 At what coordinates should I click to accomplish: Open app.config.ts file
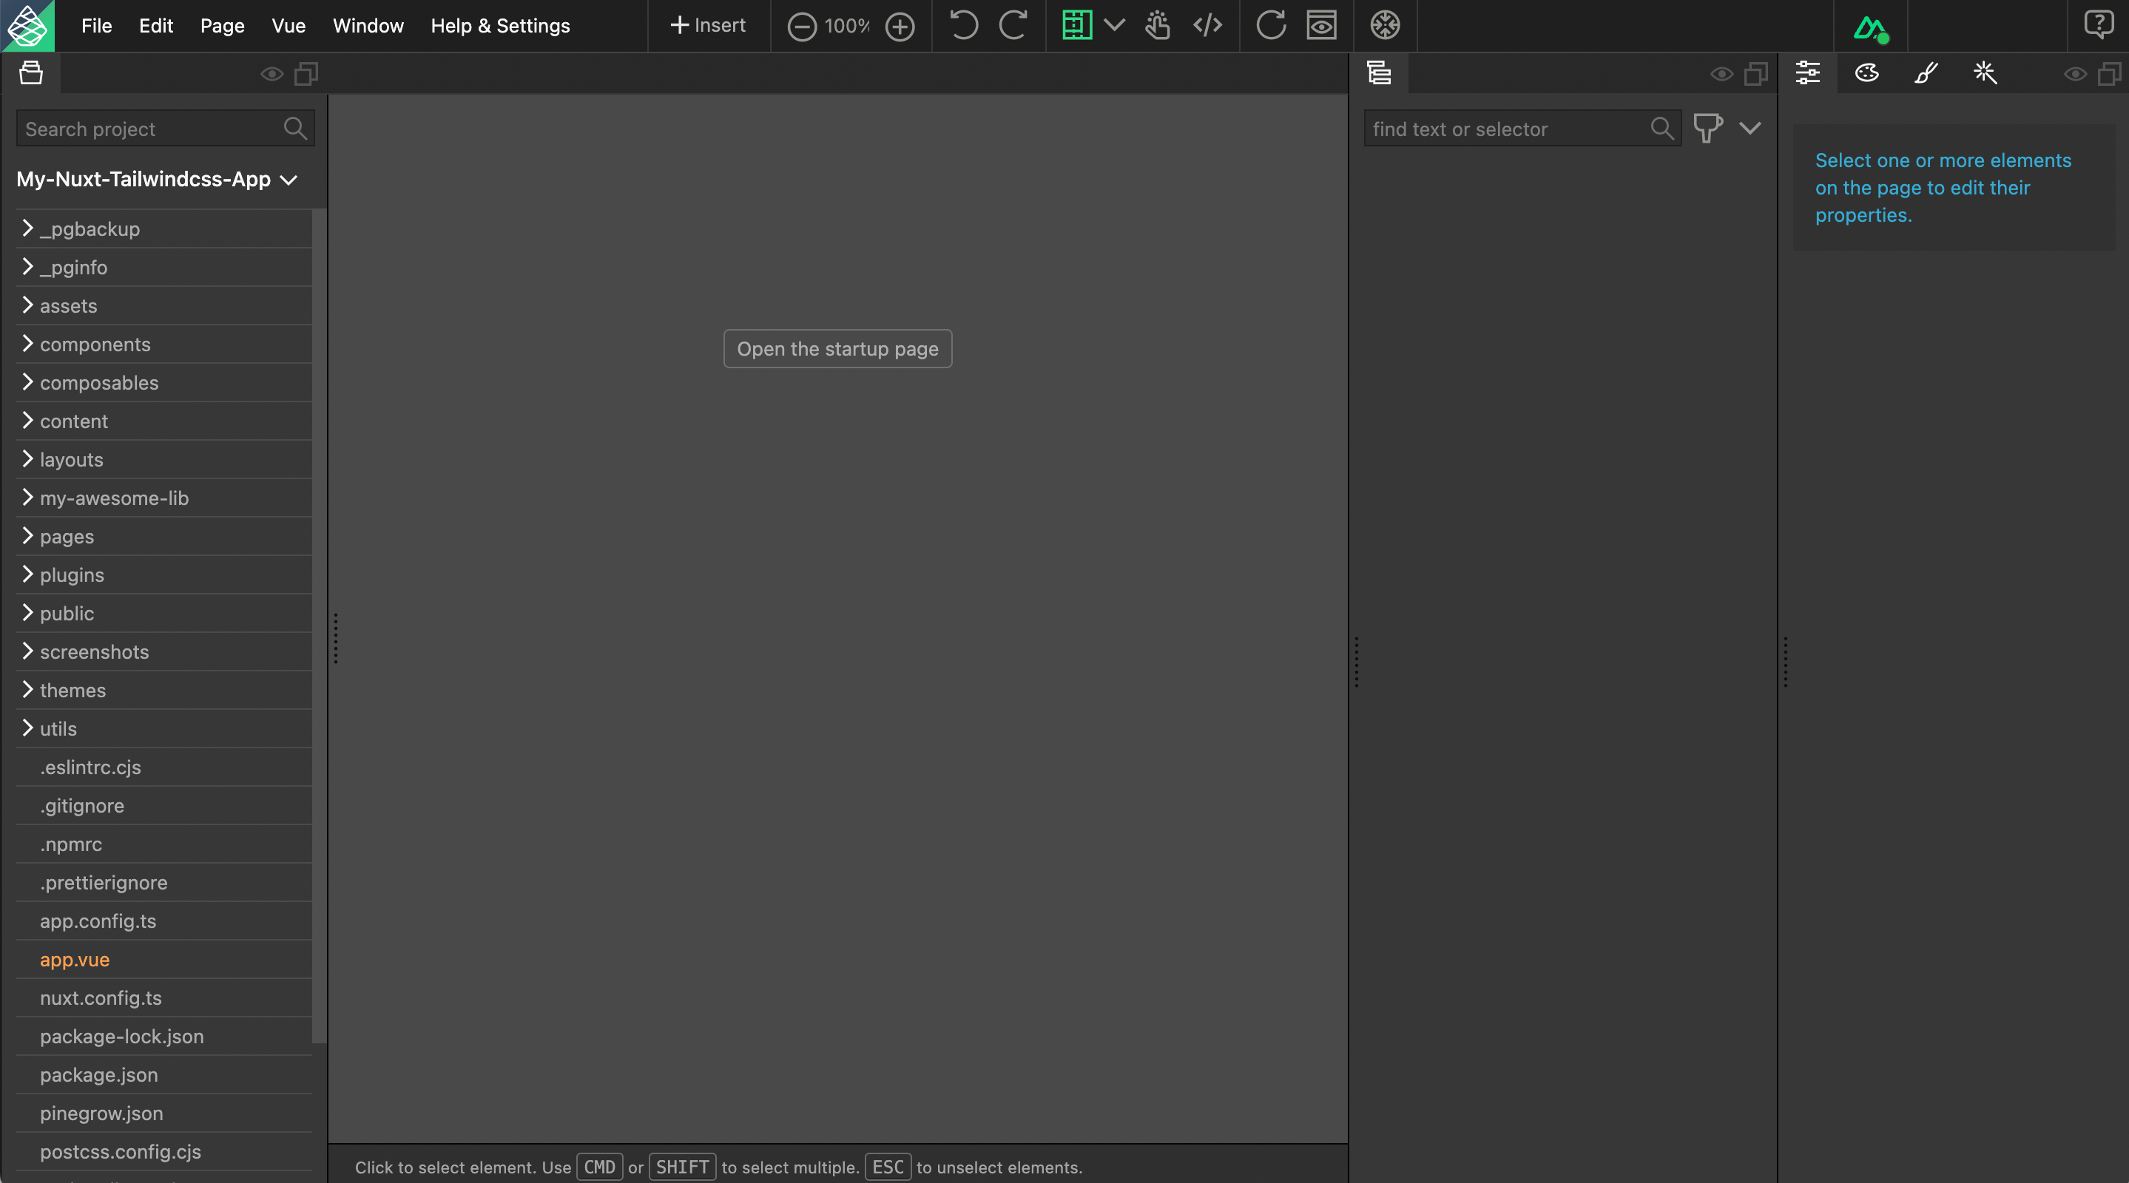(x=98, y=921)
